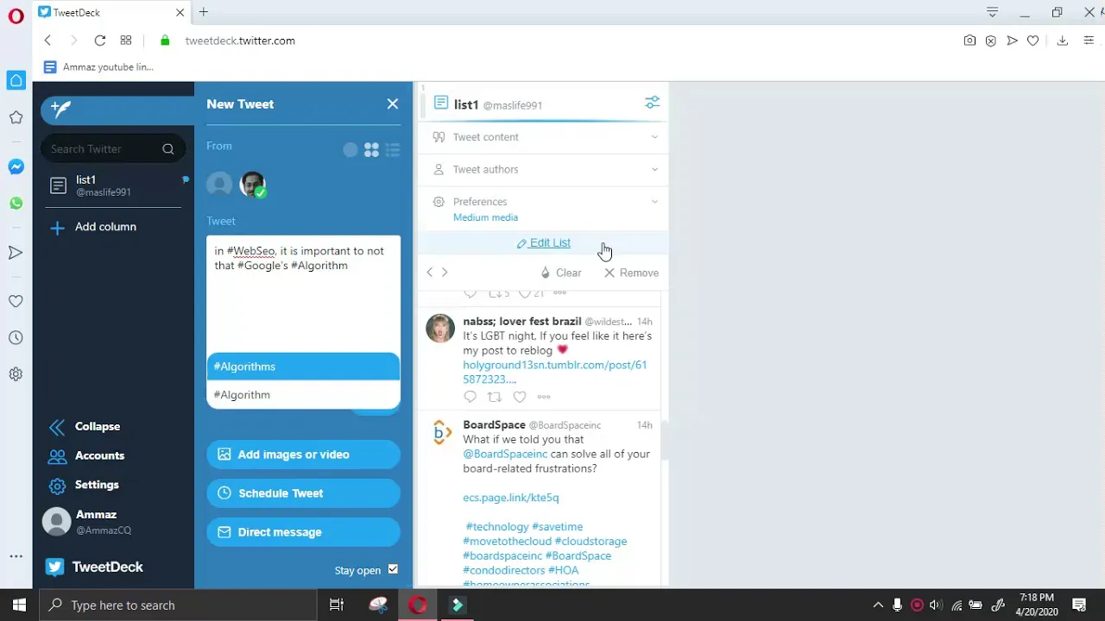The width and height of the screenshot is (1105, 621).
Task: Open Ammaz youtube bookmark
Action: pos(98,66)
